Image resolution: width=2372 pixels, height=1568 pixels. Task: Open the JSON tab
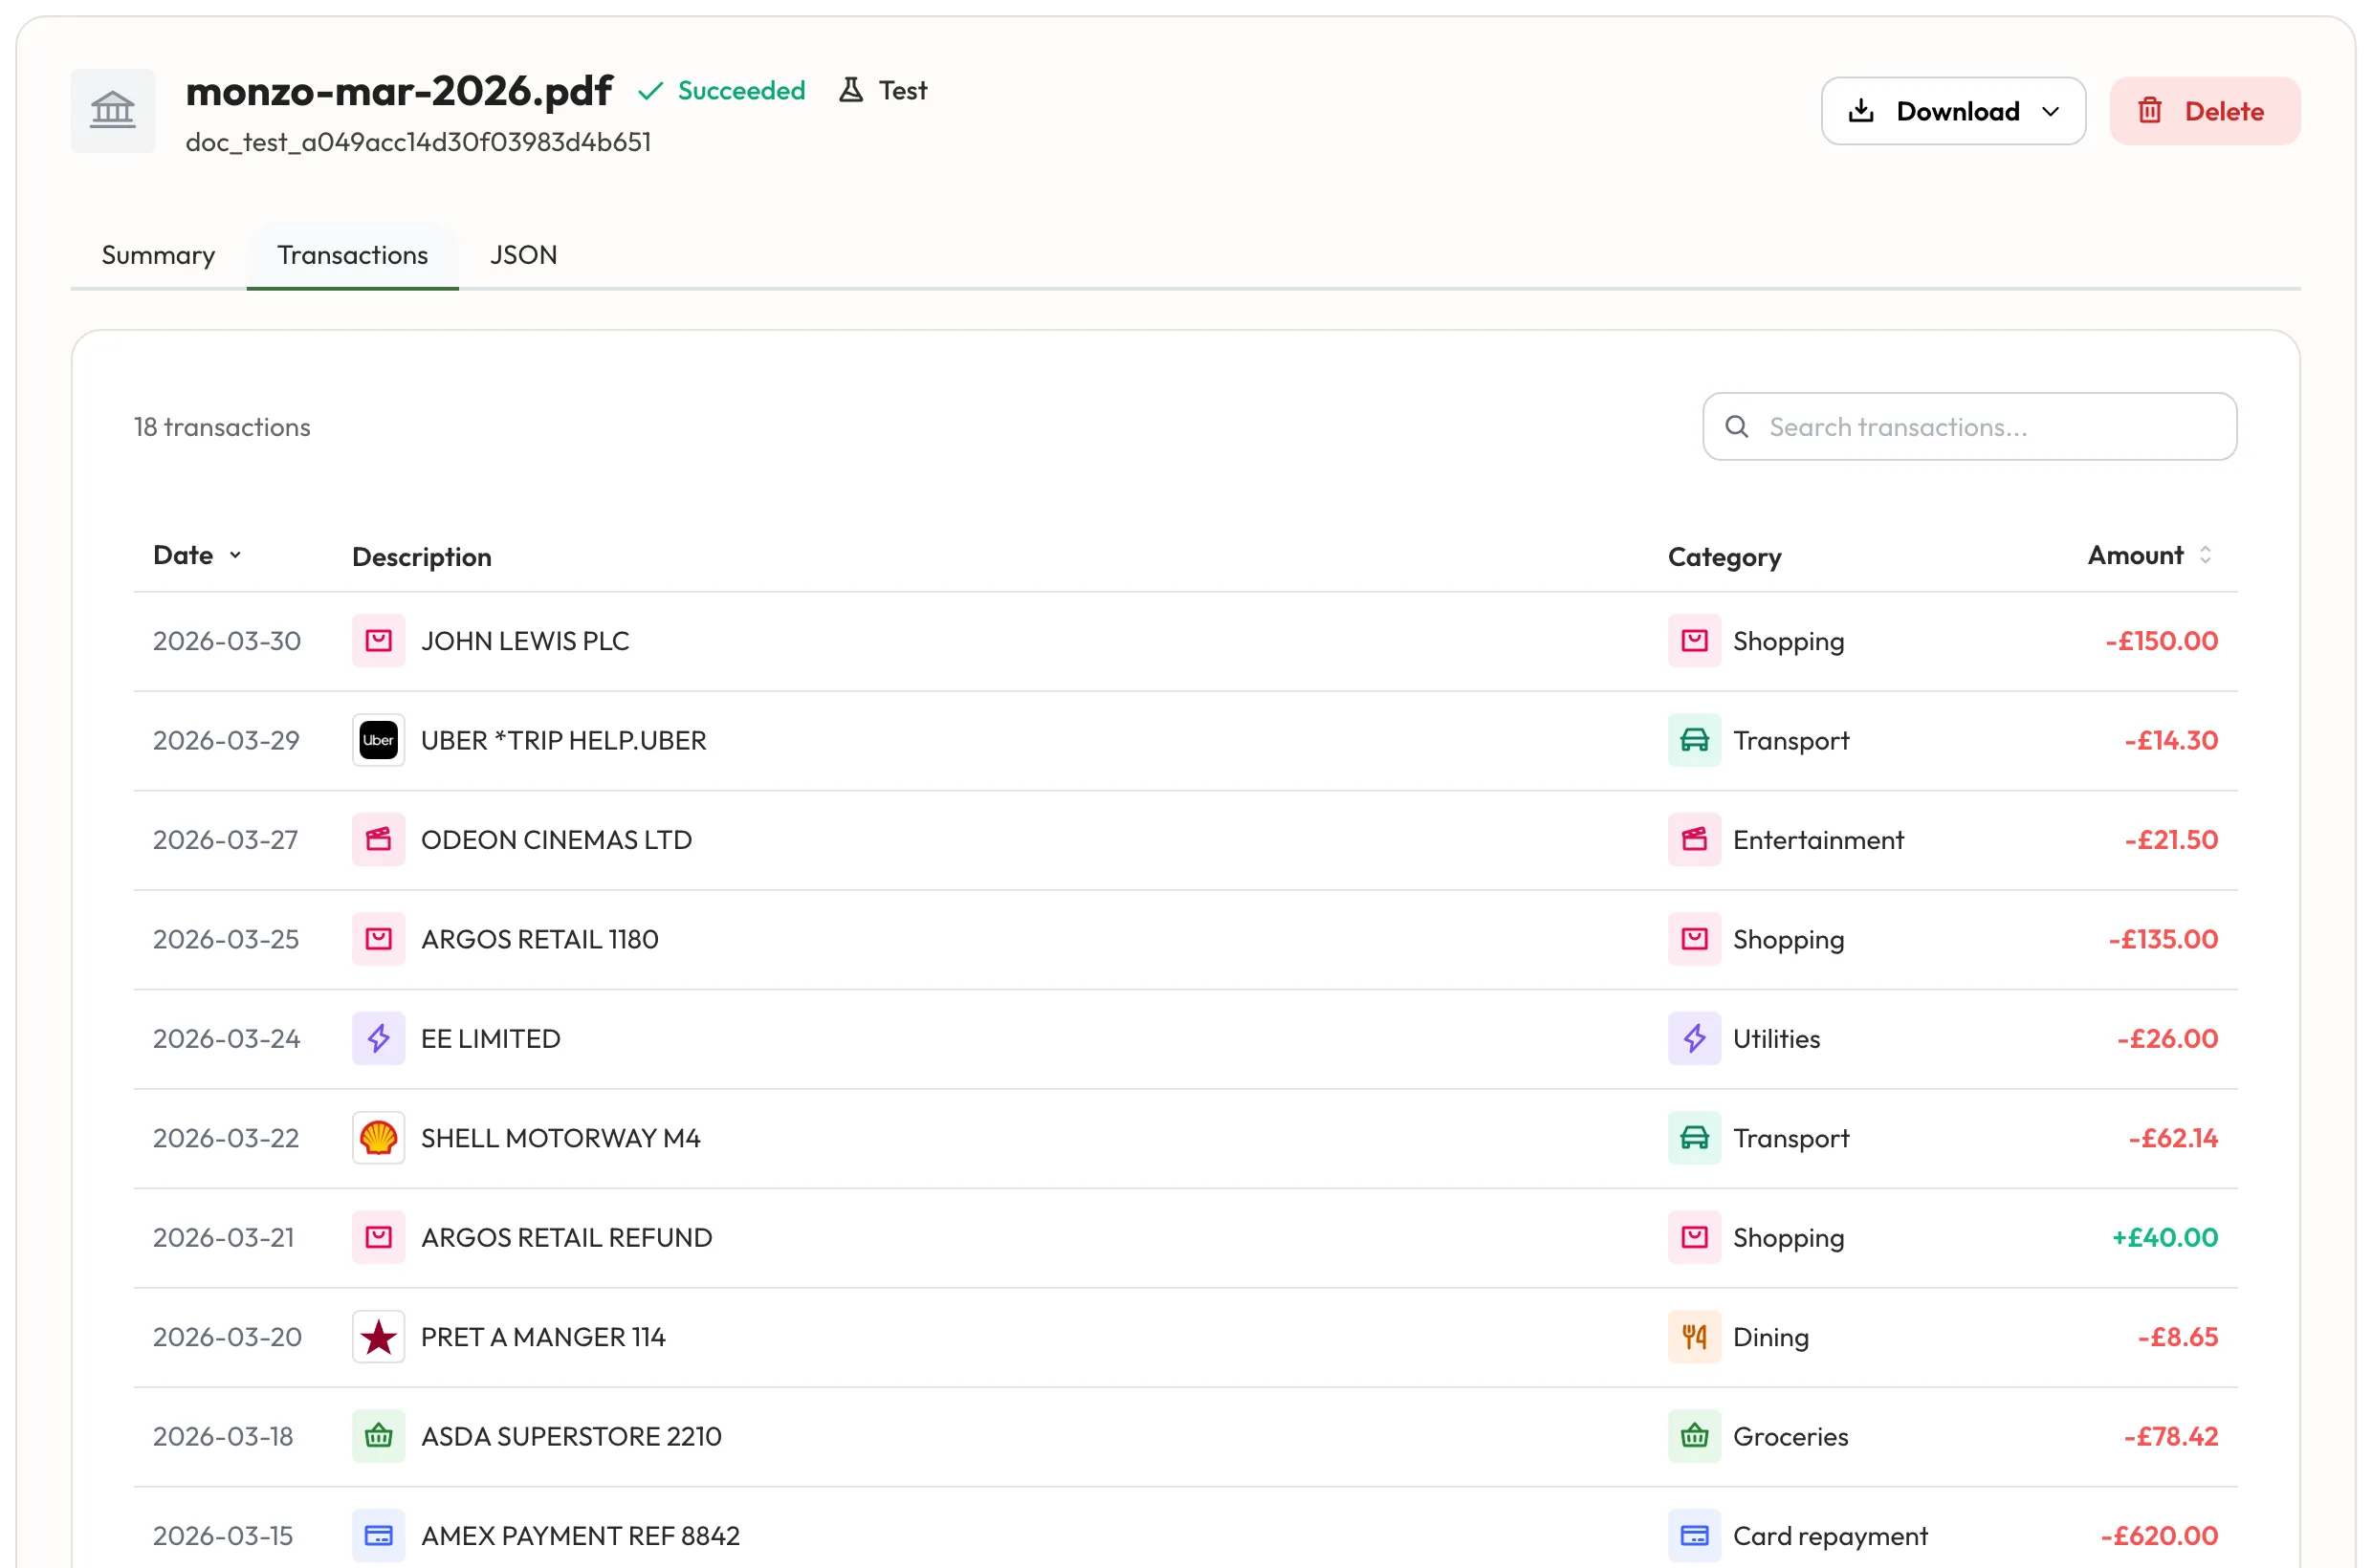point(523,255)
